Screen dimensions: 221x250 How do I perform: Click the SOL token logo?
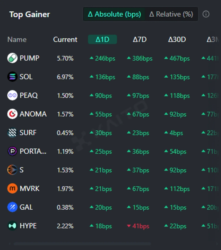coord(12,77)
